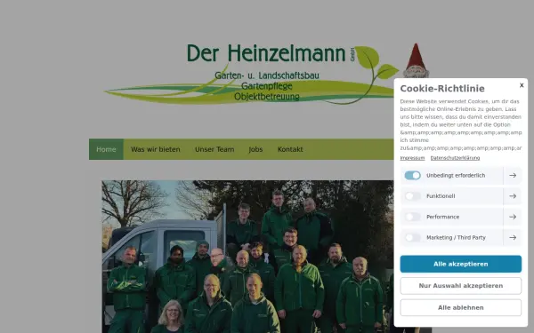534x333 pixels.
Task: Click the Cookie-Richtlinie heading text
Action: 442,89
